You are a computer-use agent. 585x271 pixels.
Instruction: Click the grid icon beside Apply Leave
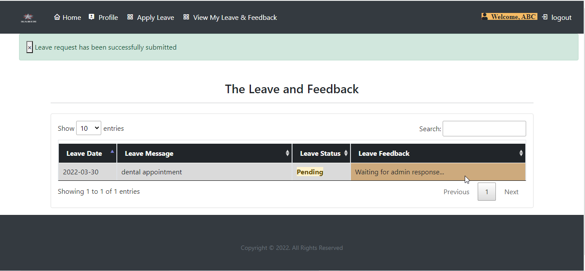click(x=130, y=17)
